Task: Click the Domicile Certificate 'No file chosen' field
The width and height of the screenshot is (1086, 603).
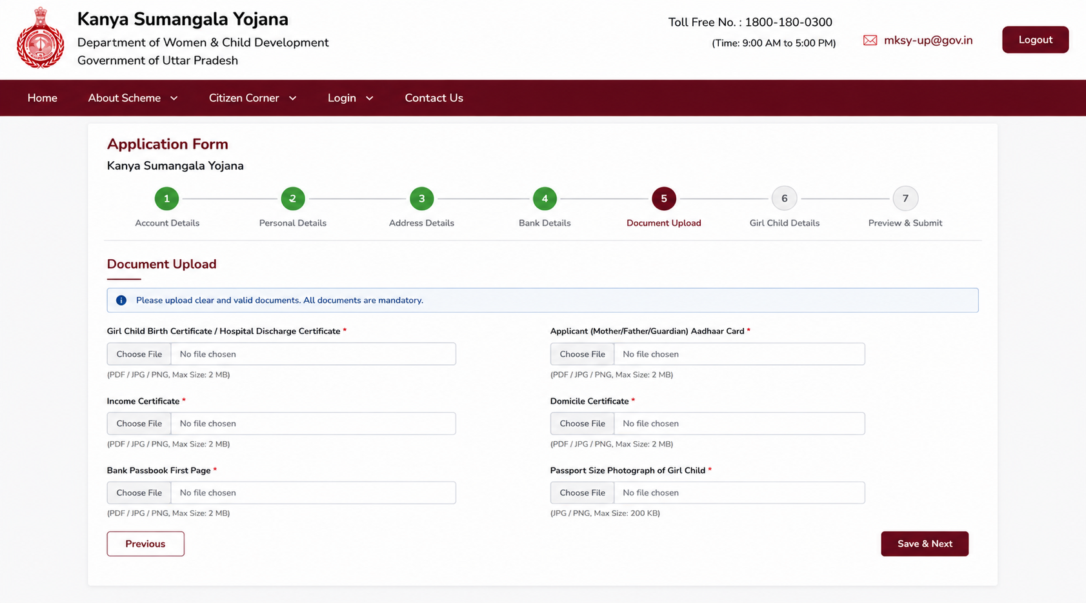Action: pos(739,424)
